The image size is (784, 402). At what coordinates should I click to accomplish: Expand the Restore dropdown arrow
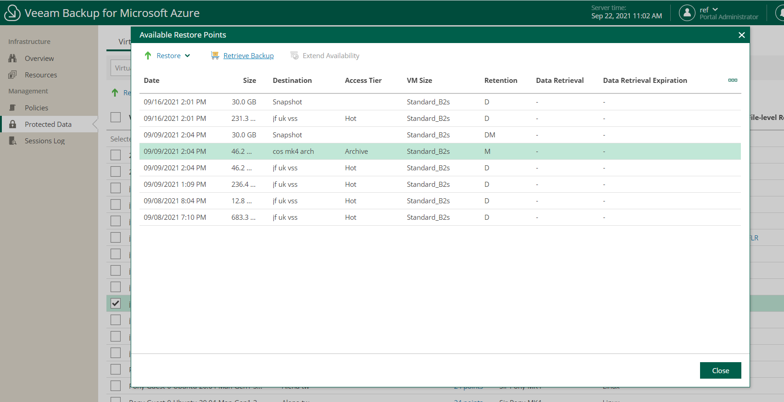tap(187, 56)
